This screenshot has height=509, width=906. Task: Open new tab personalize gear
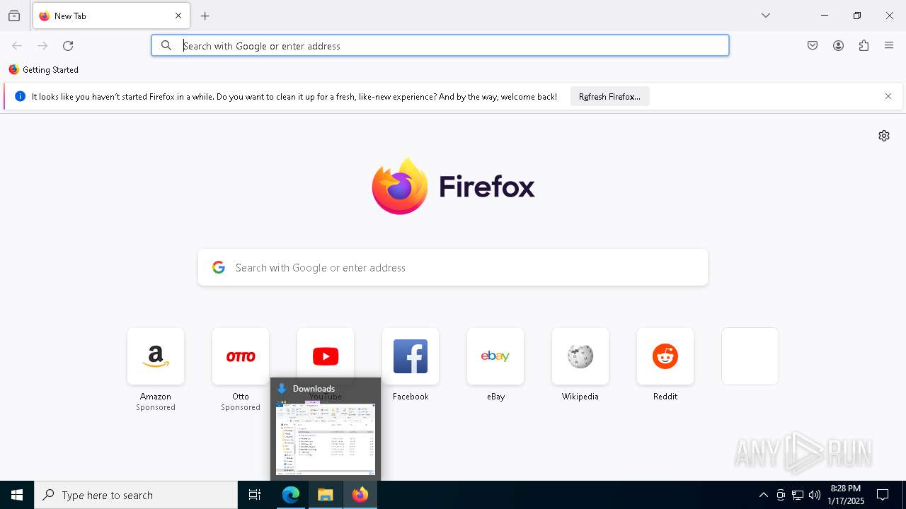pos(884,136)
